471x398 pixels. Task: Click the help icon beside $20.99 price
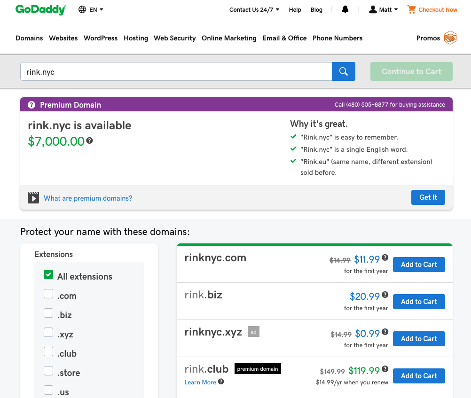[x=385, y=295]
